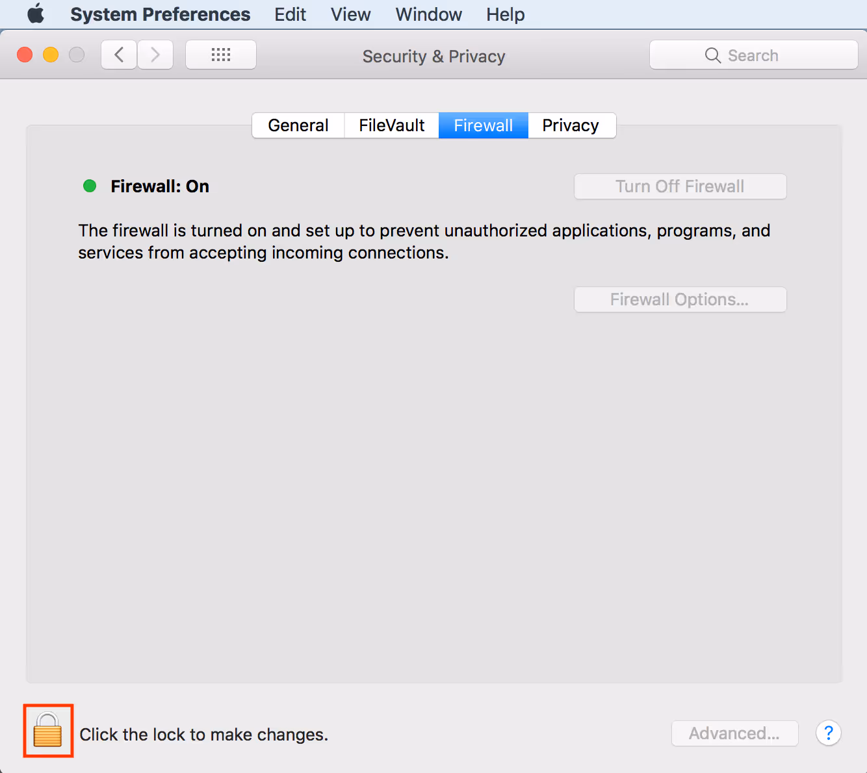Click the firewall description paragraph
867x773 pixels.
424,242
